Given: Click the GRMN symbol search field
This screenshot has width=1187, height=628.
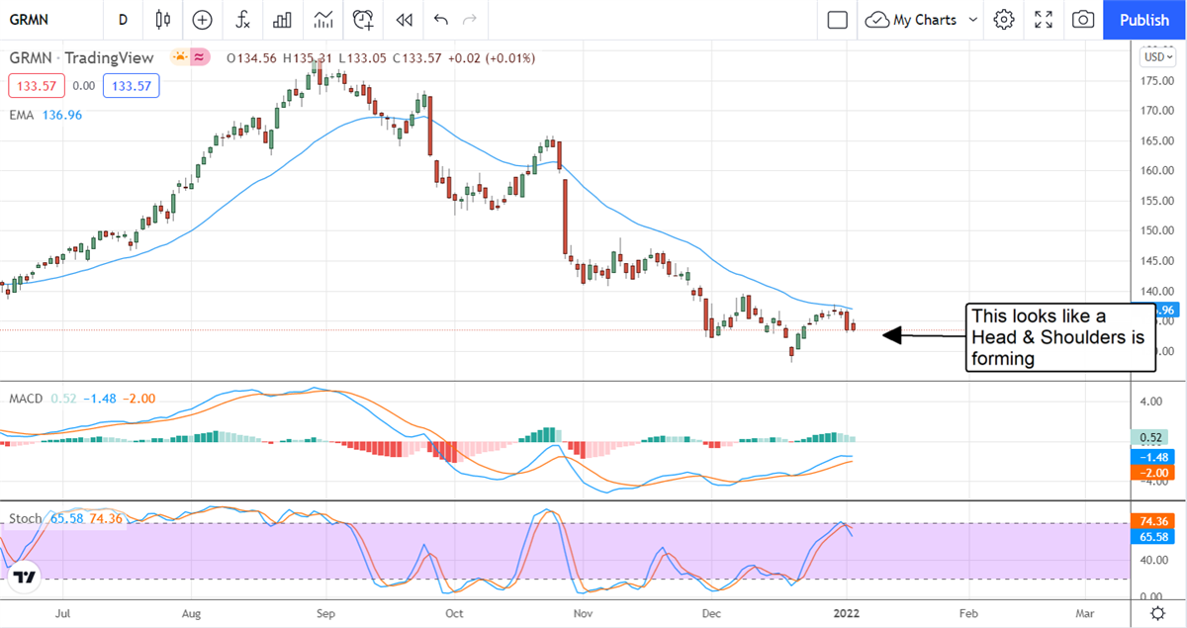Looking at the screenshot, I should pos(49,20).
